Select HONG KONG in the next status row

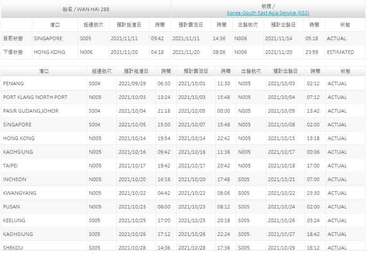50,52
